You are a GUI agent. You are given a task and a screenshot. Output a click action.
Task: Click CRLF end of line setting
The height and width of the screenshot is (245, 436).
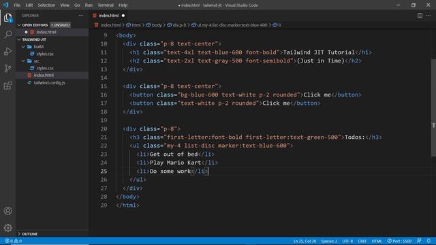coord(362,241)
